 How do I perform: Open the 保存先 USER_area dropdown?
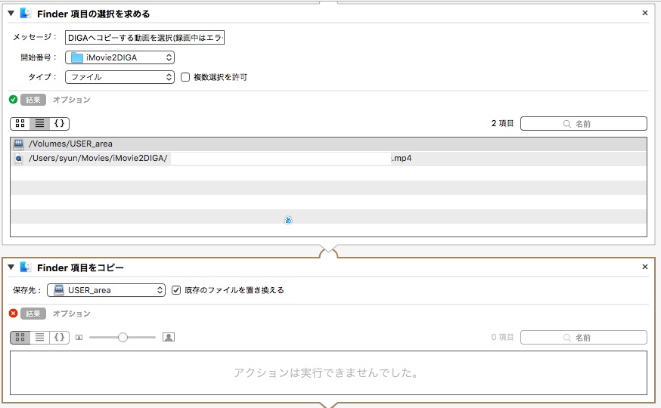[x=106, y=290]
